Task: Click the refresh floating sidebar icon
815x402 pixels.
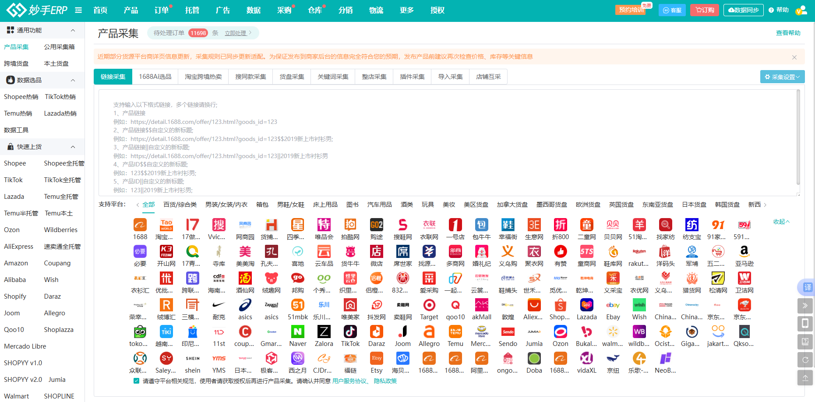Action: click(x=805, y=360)
